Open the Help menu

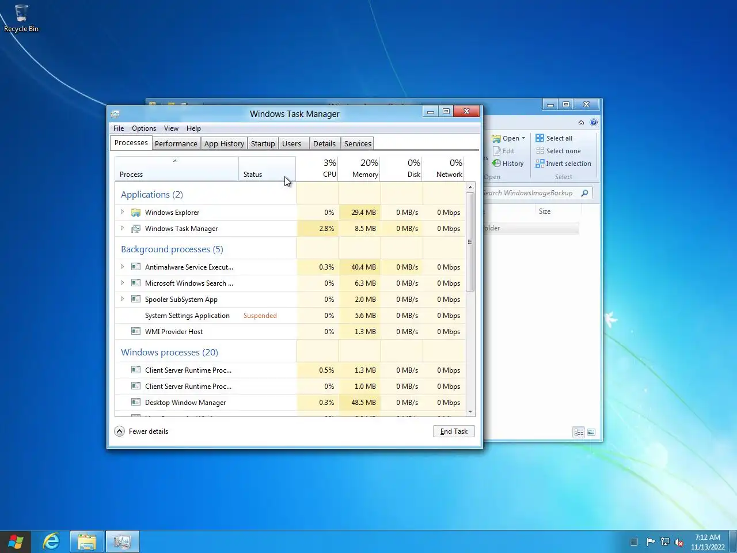(x=193, y=128)
